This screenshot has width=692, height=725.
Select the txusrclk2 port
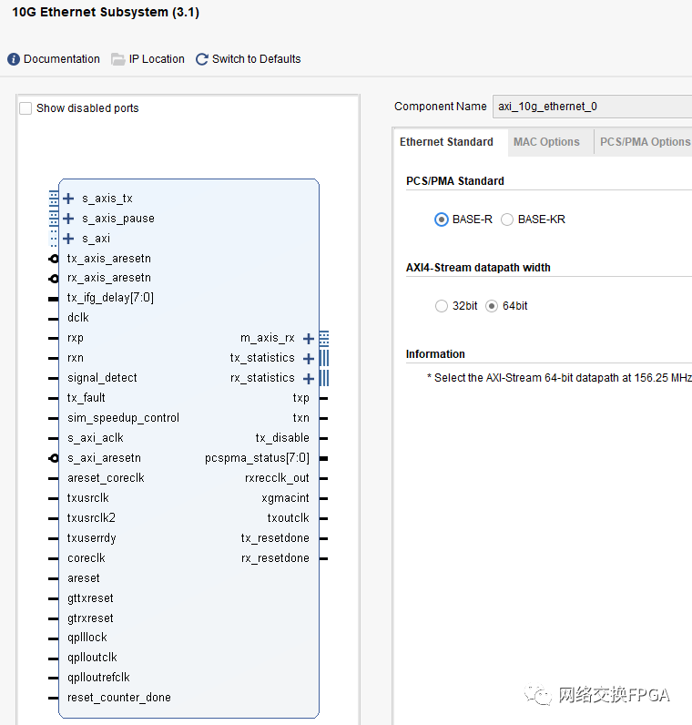tap(91, 518)
